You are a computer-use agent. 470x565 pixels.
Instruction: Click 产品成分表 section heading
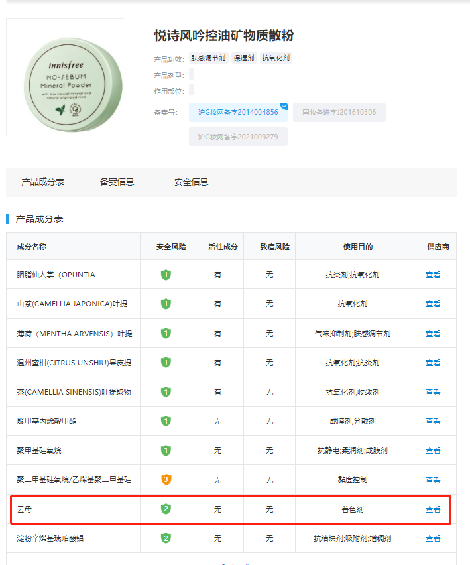point(39,219)
